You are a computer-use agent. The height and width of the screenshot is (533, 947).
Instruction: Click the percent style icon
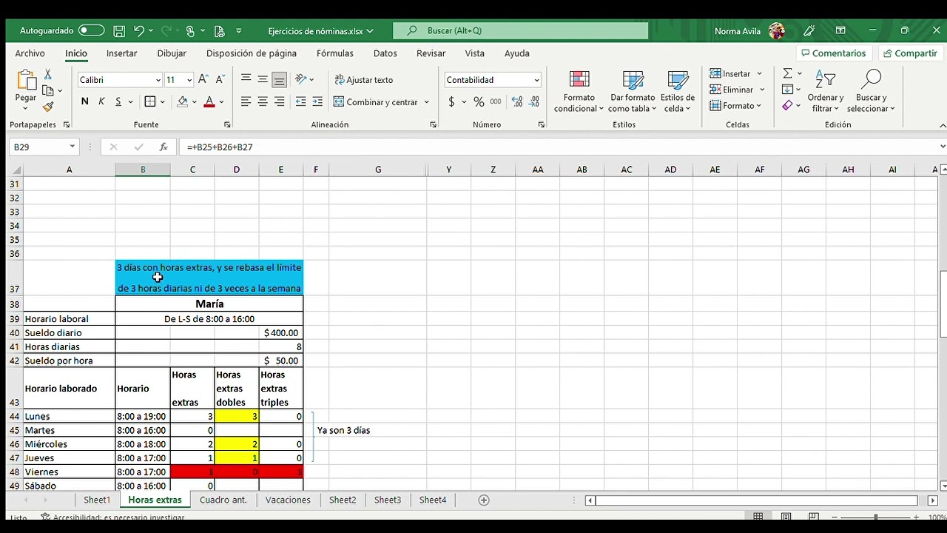point(479,102)
